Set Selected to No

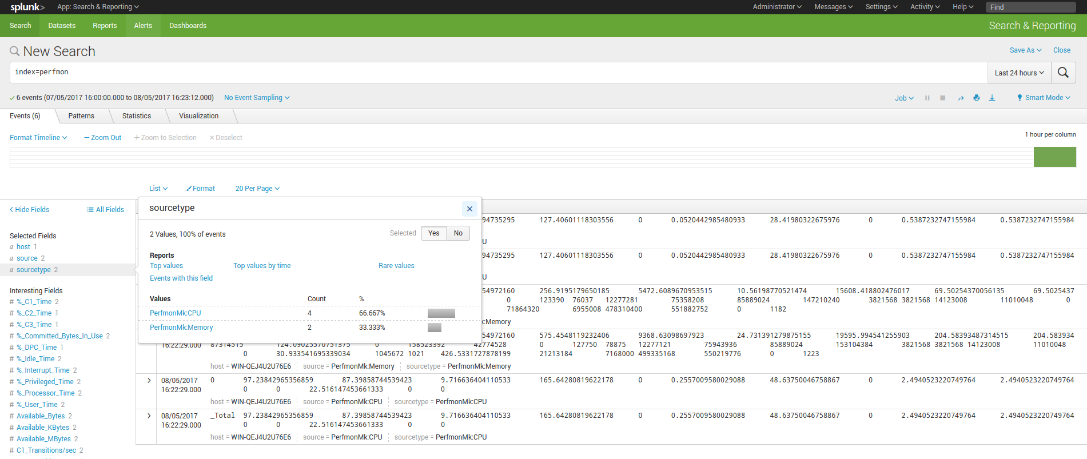point(458,233)
